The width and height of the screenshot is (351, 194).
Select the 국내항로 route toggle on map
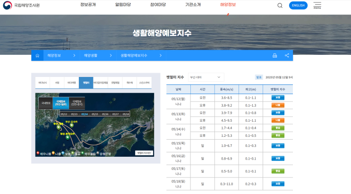click(x=46, y=102)
